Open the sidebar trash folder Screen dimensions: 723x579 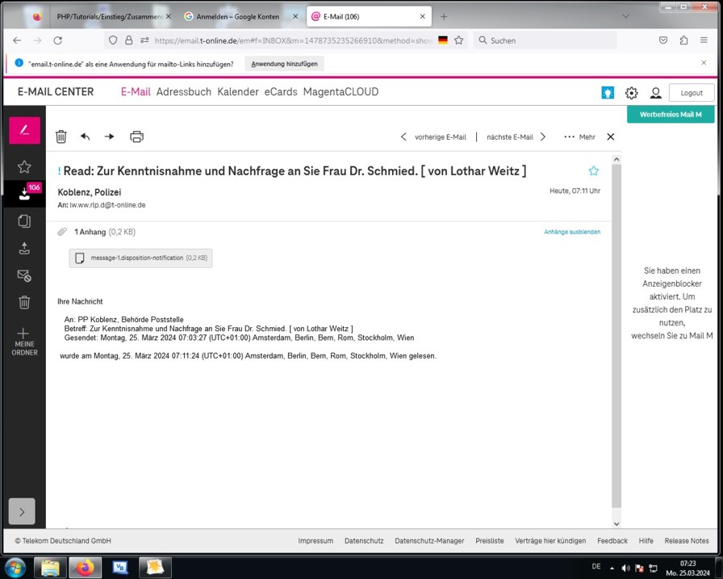pyautogui.click(x=24, y=303)
